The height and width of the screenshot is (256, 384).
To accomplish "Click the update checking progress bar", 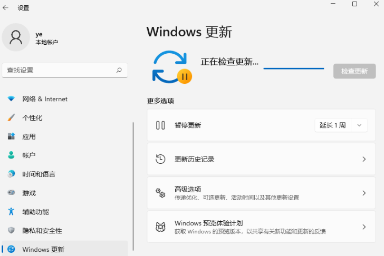I will click(294, 68).
